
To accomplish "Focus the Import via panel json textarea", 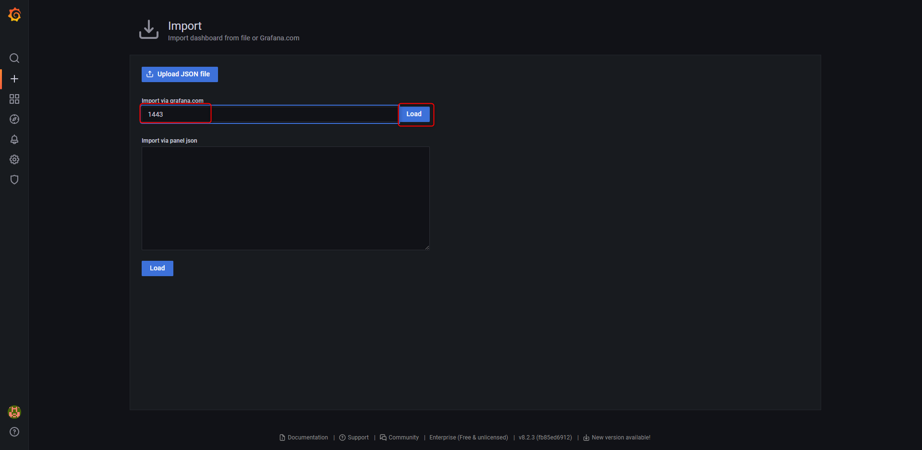I will click(286, 198).
